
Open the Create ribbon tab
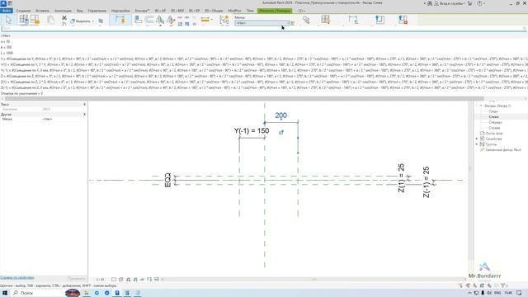pos(23,11)
